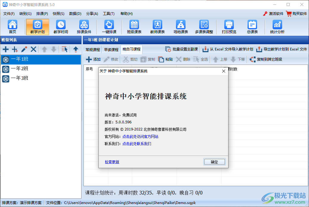Open 排课条件 toolbar icon
The image size is (309, 207).
click(x=84, y=27)
